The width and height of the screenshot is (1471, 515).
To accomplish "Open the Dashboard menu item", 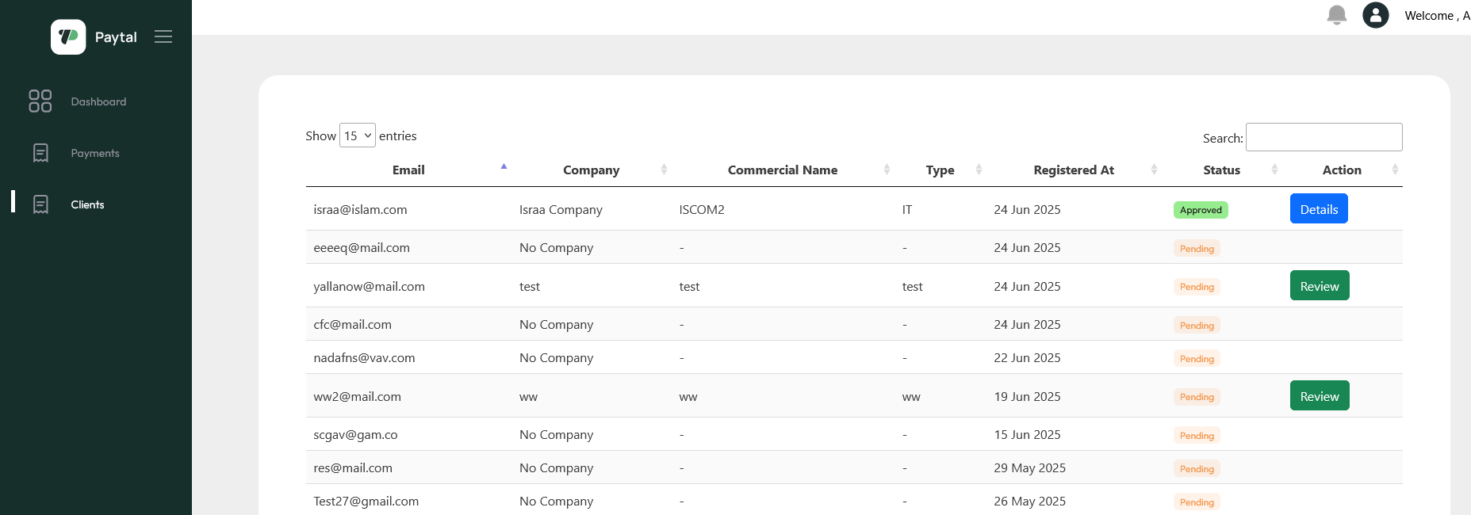I will click(x=98, y=101).
